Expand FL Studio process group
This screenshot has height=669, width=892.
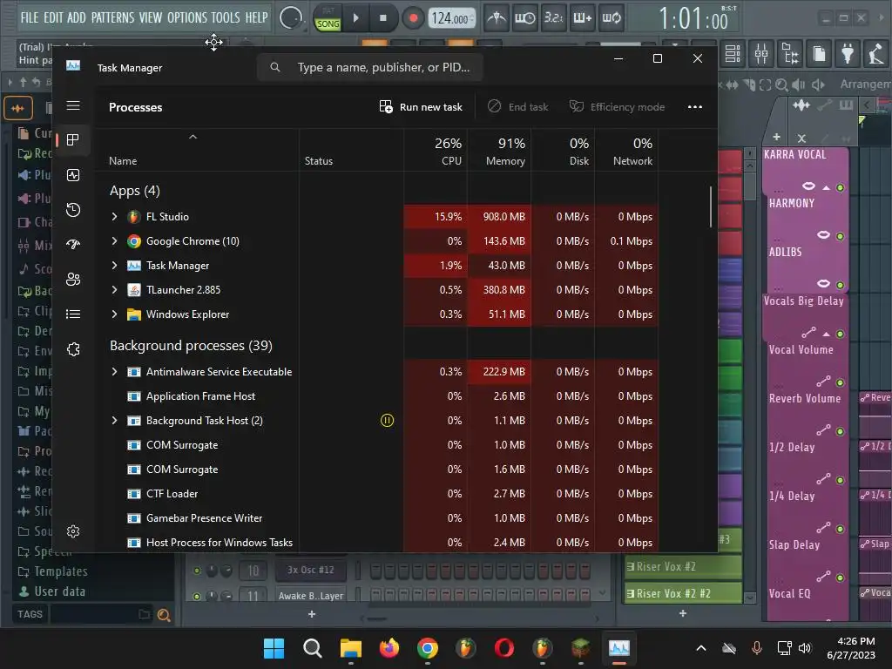pos(114,217)
